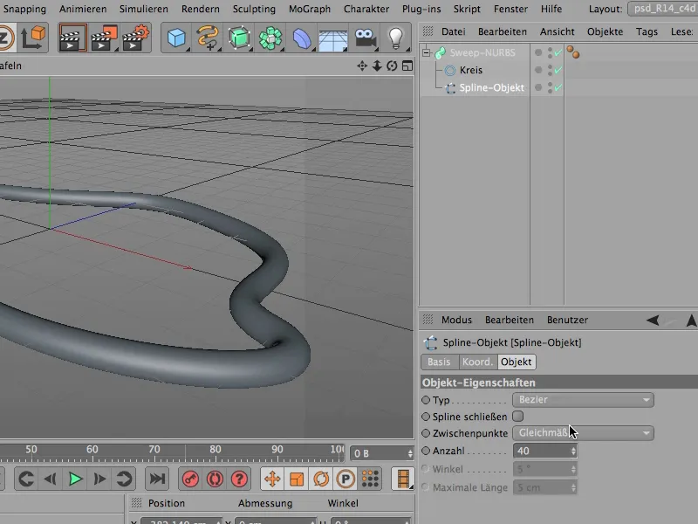The width and height of the screenshot is (698, 524).
Task: Switch to the Basis tab
Action: [439, 362]
